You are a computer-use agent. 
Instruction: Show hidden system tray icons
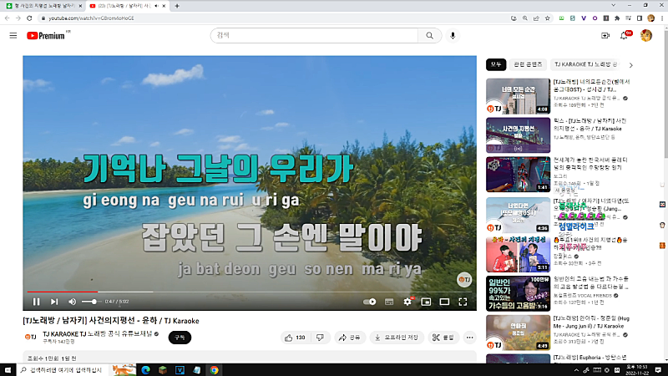(576, 370)
